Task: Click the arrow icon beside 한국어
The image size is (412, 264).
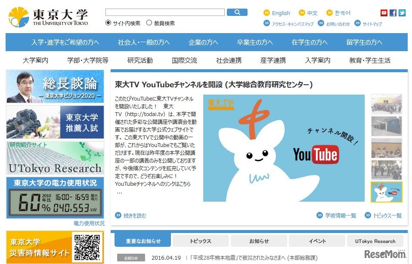Action: (x=329, y=12)
